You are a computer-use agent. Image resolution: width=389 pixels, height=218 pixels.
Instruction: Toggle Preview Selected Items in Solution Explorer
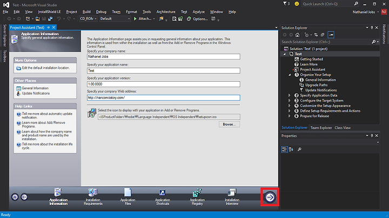(331, 35)
